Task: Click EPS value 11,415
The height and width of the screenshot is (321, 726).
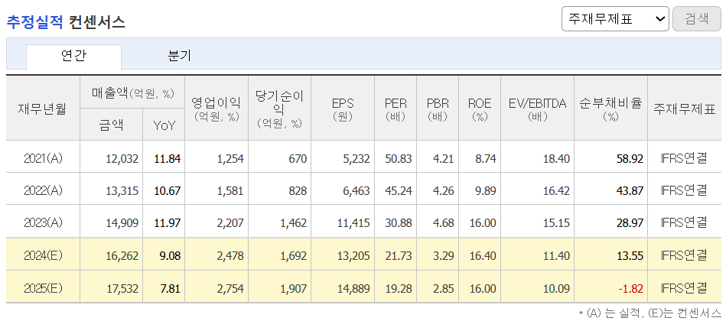Action: click(353, 223)
